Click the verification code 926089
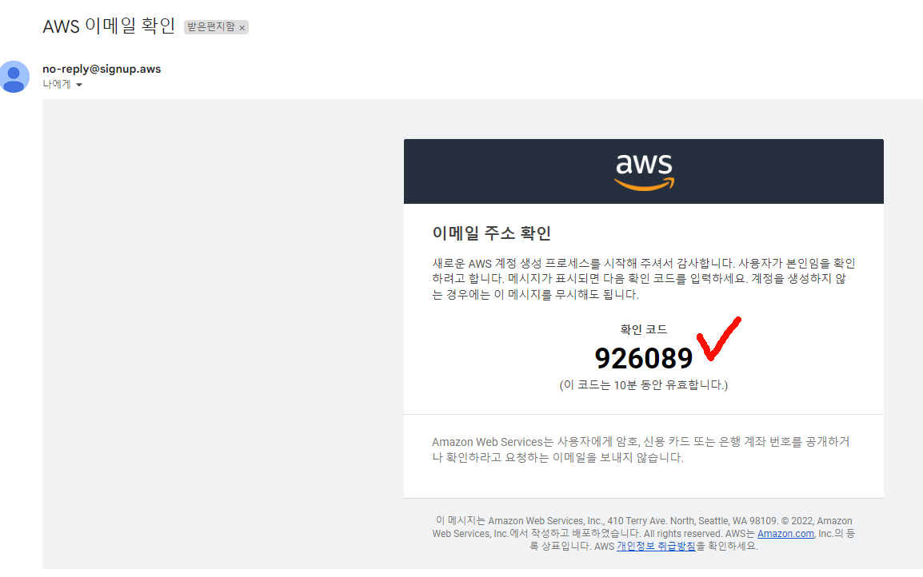Screen dimensions: 923x577 click(643, 358)
